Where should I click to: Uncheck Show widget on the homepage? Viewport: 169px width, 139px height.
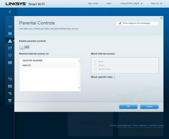click(x=120, y=23)
